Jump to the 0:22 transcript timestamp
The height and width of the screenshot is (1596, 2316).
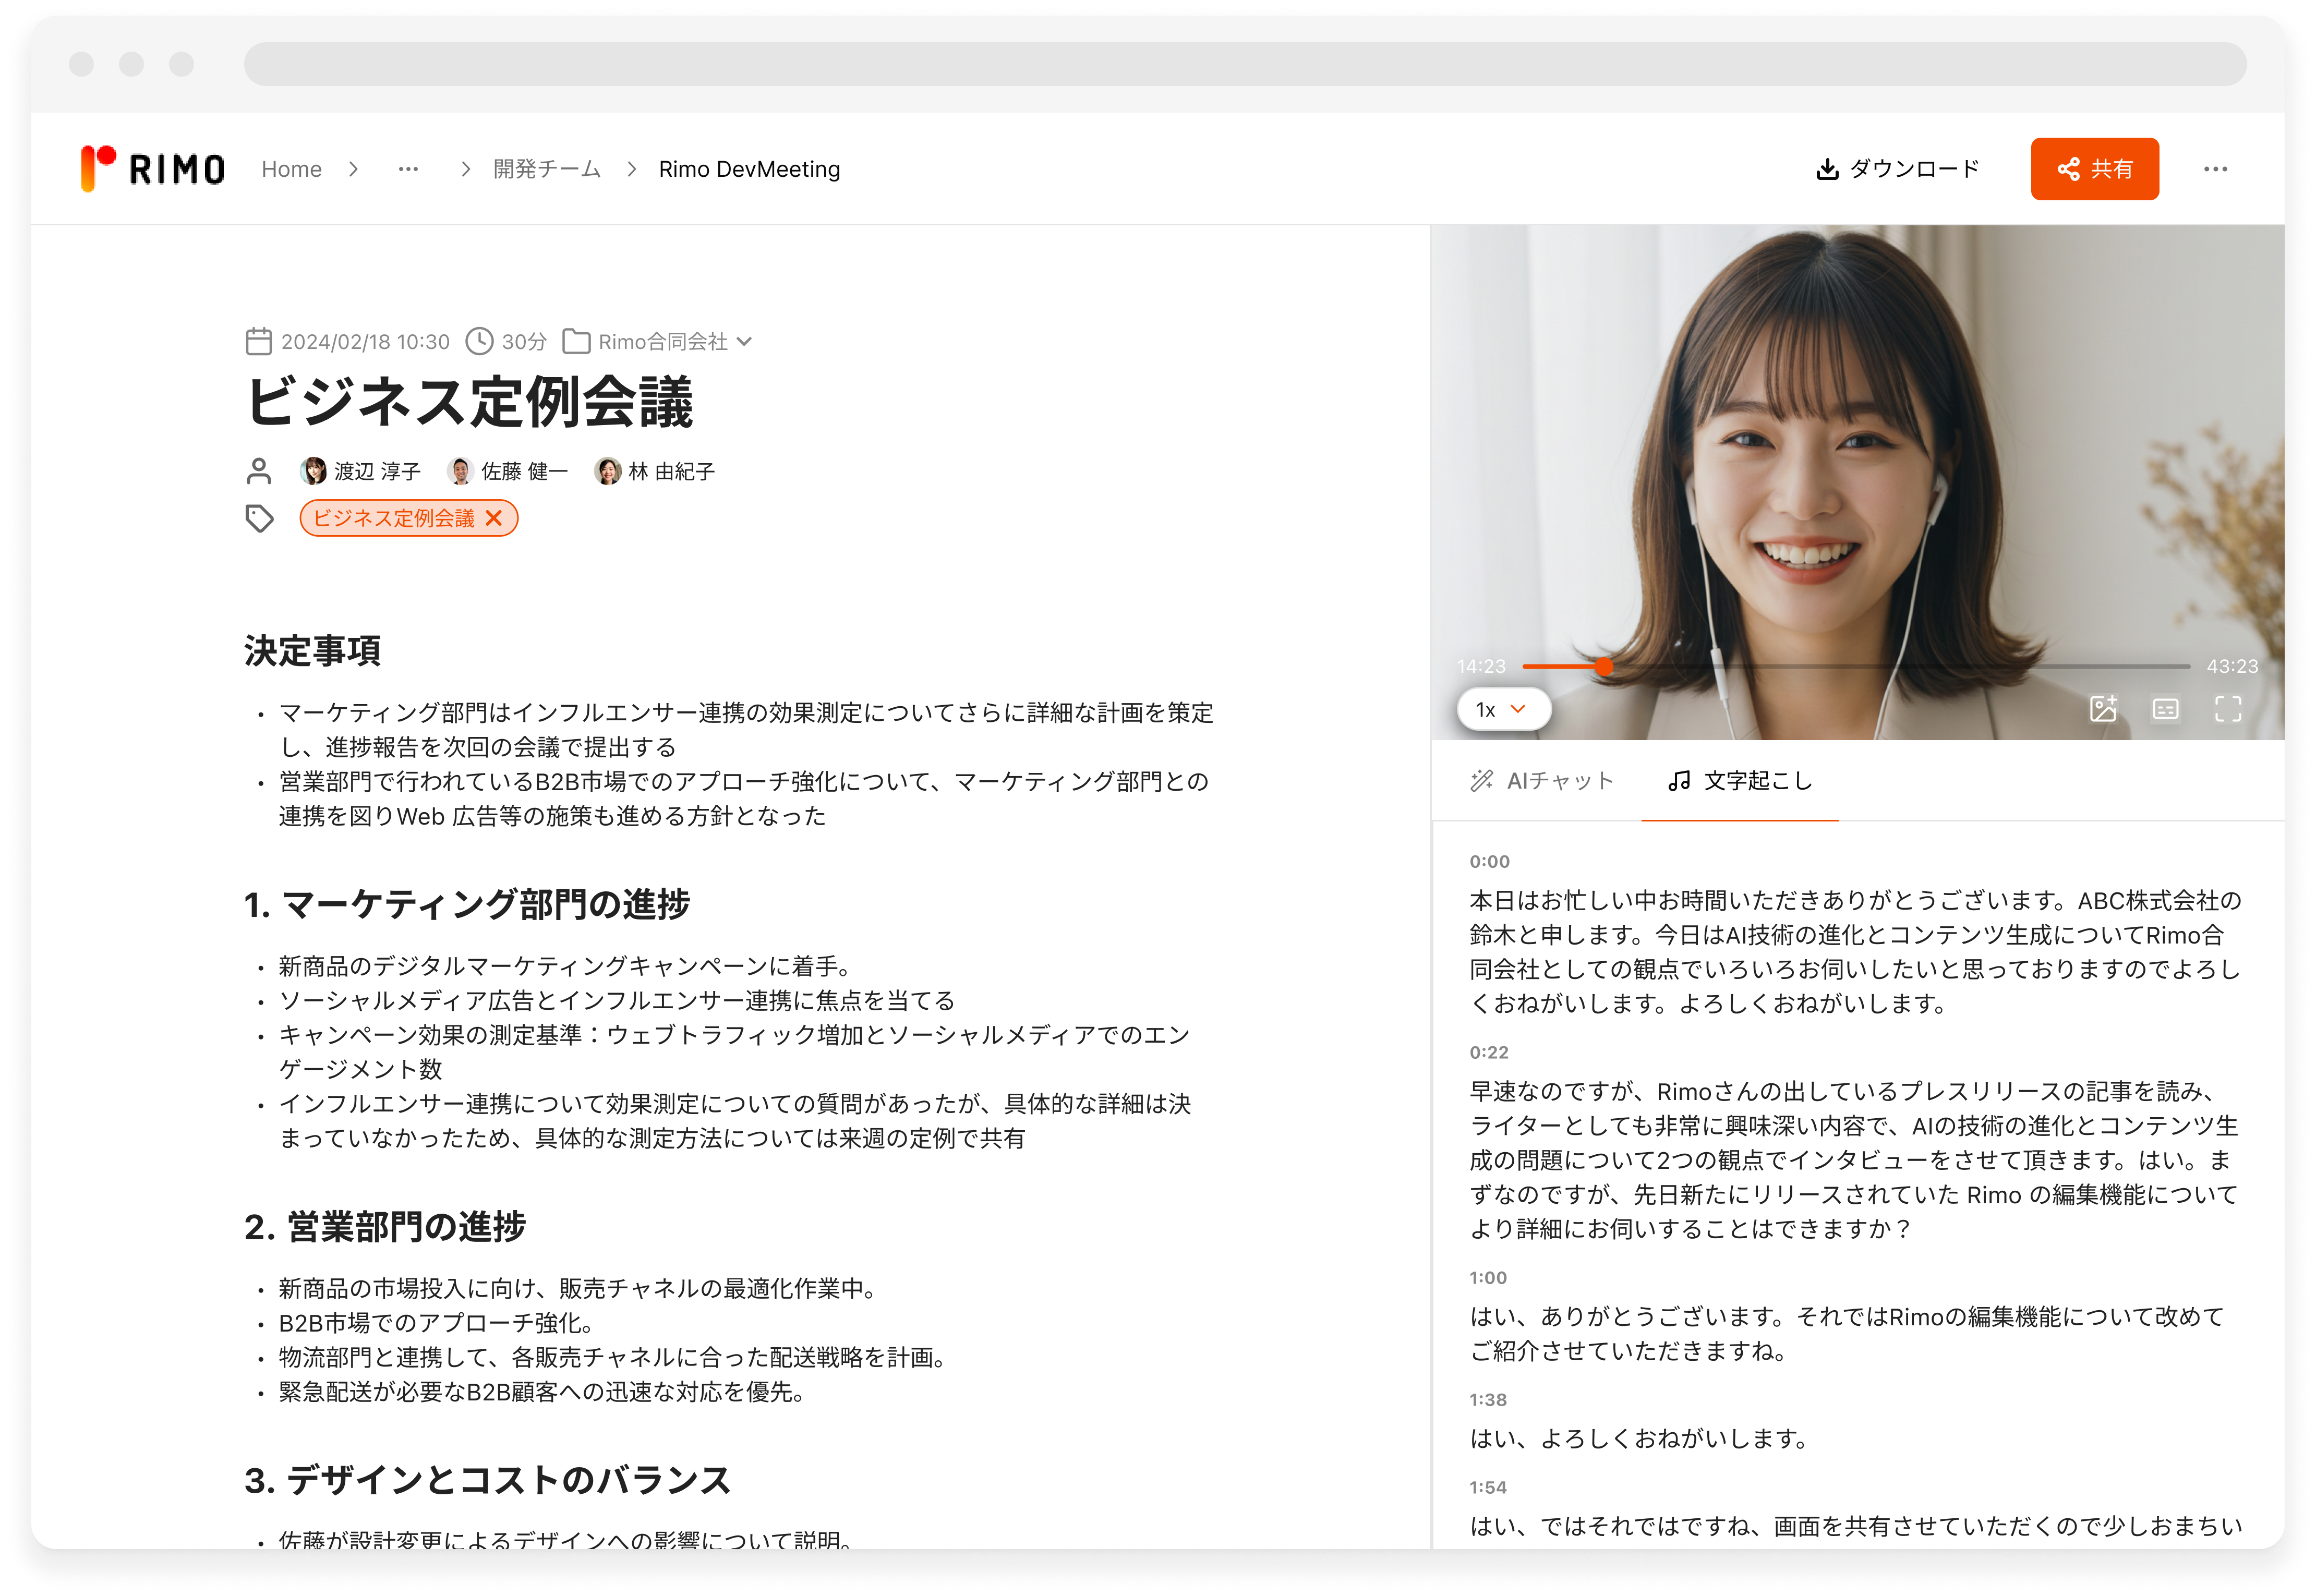[x=1489, y=1052]
